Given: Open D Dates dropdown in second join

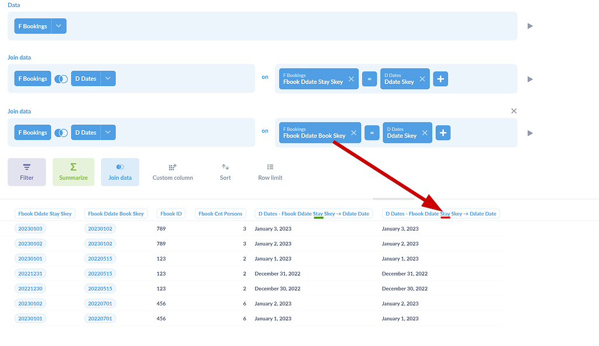Looking at the screenshot, I should 107,132.
